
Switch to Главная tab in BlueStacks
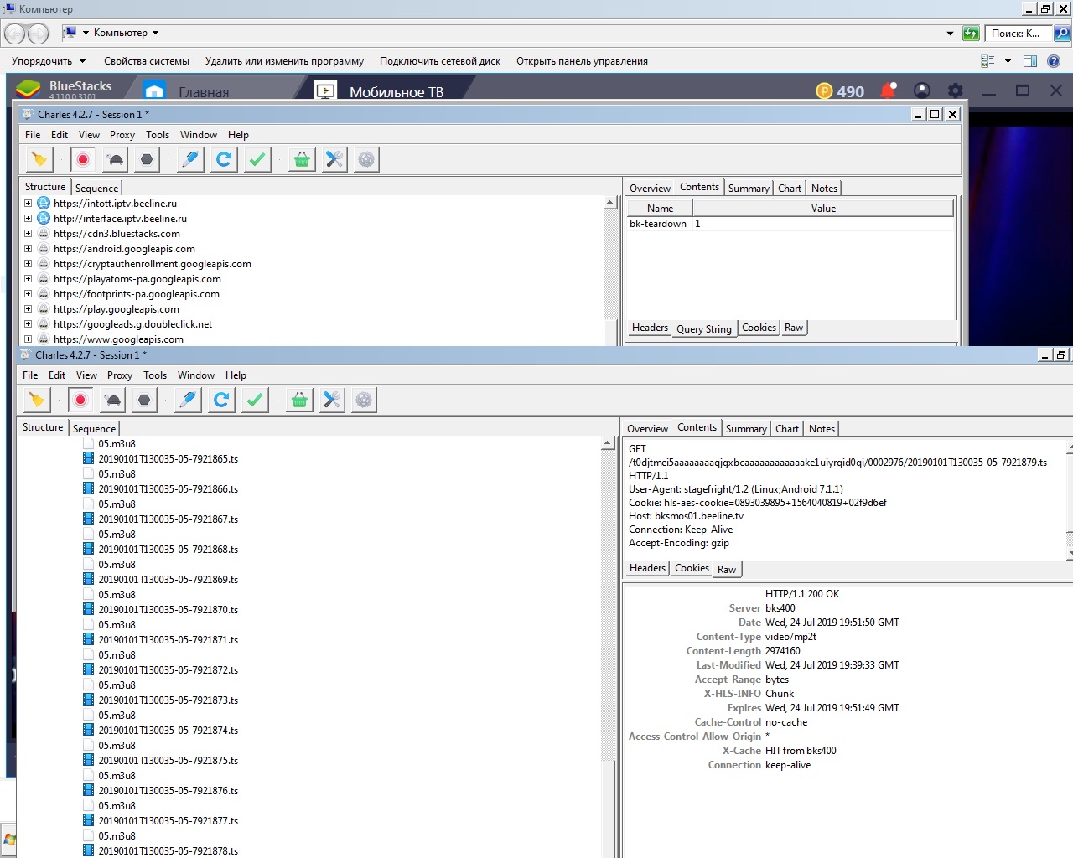pos(203,91)
